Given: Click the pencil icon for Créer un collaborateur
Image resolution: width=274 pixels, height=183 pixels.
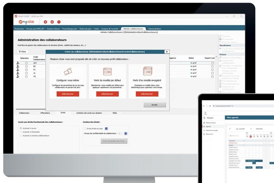Looking at the screenshot, I should click(220, 58).
